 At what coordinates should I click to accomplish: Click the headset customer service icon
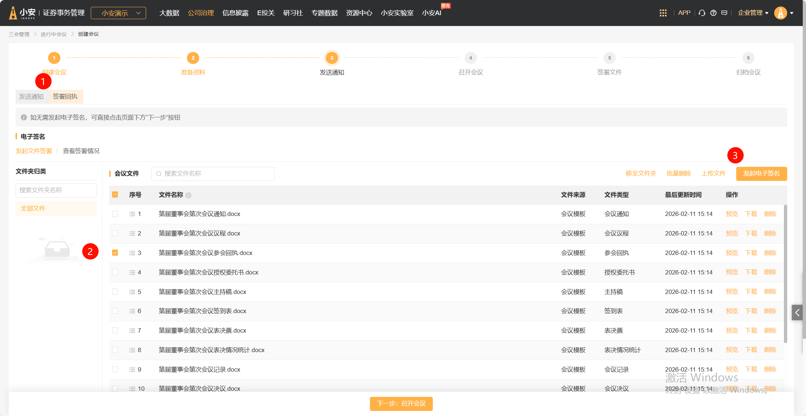coord(702,13)
